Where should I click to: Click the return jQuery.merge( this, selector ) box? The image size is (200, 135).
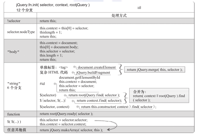click(155, 69)
